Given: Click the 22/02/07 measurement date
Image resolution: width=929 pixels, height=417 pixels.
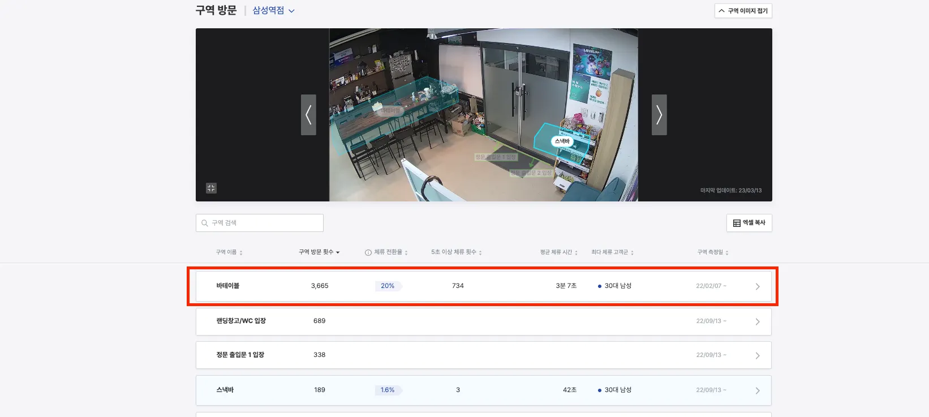Looking at the screenshot, I should pyautogui.click(x=711, y=286).
